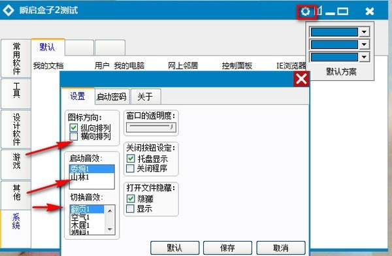Select 委婉1 startup sound

pos(91,169)
